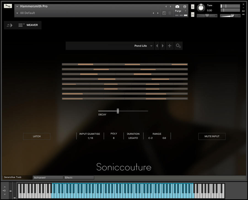Change the Duration value LEGATO
This screenshot has width=248, height=200.
pyautogui.click(x=133, y=138)
